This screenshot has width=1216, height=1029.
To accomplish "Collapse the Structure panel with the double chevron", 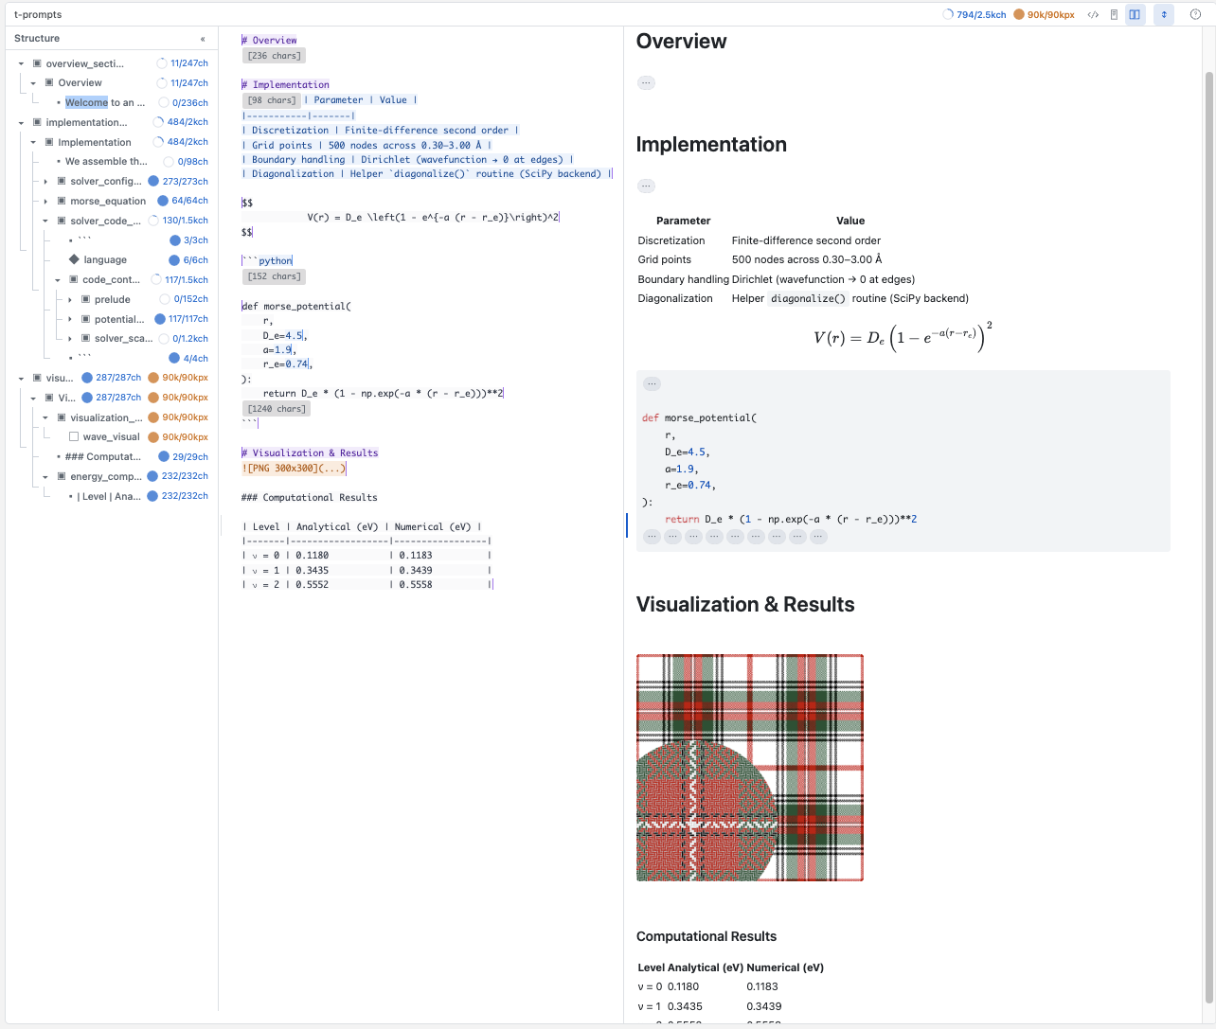I will point(203,39).
